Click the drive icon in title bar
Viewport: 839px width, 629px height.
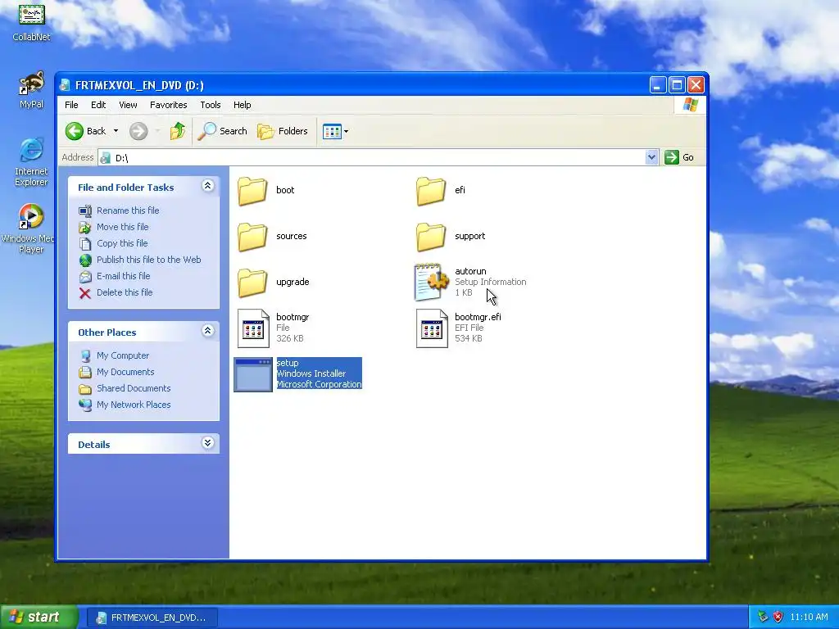tap(66, 85)
